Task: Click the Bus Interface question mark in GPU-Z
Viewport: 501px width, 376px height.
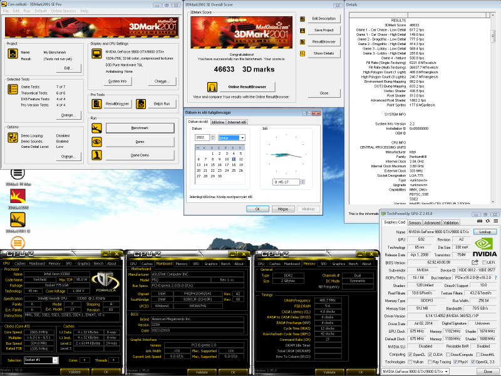Action: pos(495,278)
